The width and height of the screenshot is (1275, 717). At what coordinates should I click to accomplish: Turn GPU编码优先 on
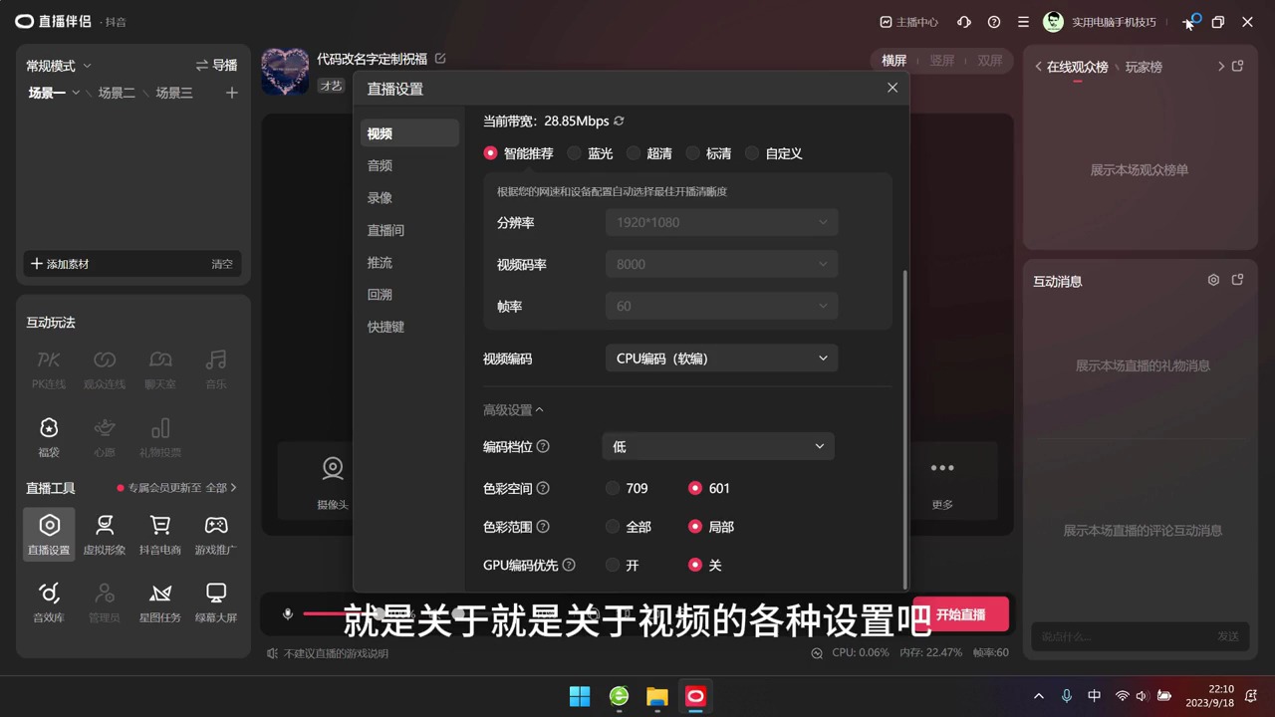(623, 566)
